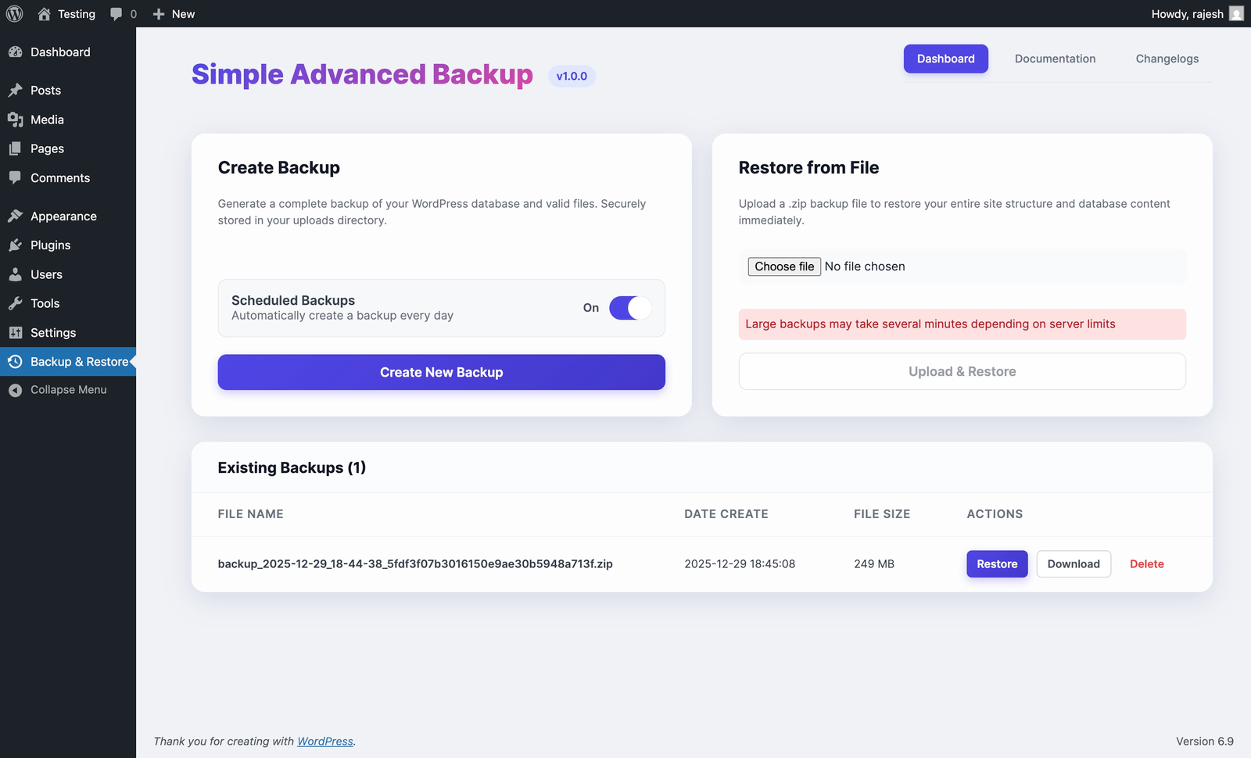
Task: Turn off the Scheduled Backups toggle
Action: tap(629, 308)
